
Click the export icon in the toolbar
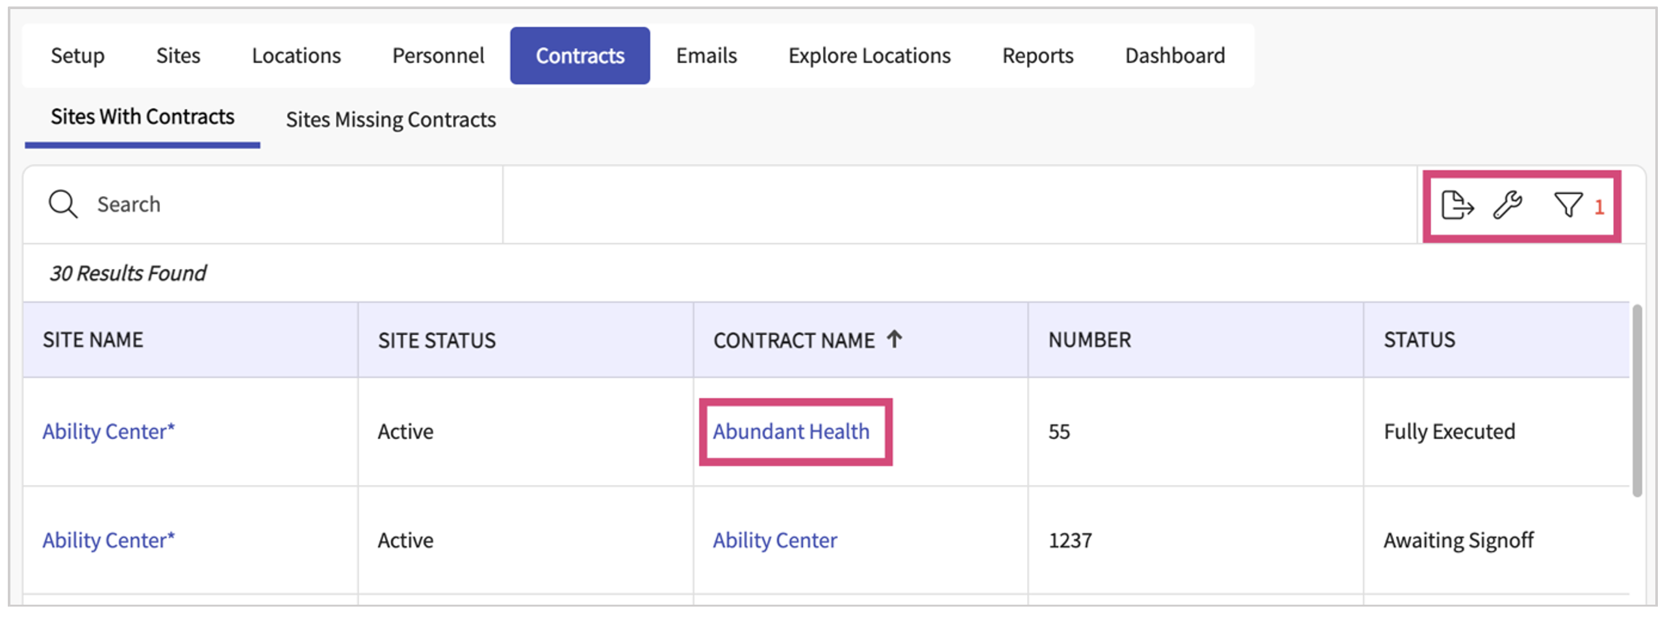1457,205
